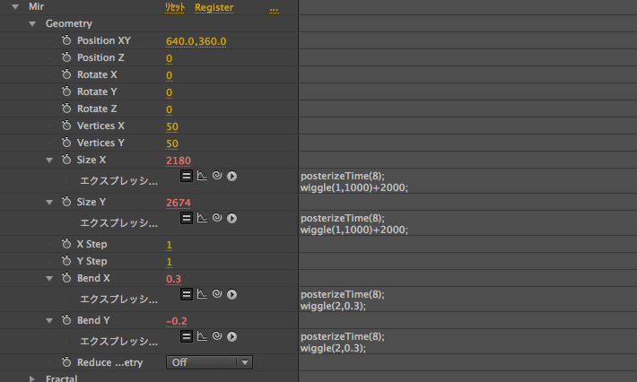
Task: Enable keyframing stopwatch for Vertices X
Action: pyautogui.click(x=66, y=126)
